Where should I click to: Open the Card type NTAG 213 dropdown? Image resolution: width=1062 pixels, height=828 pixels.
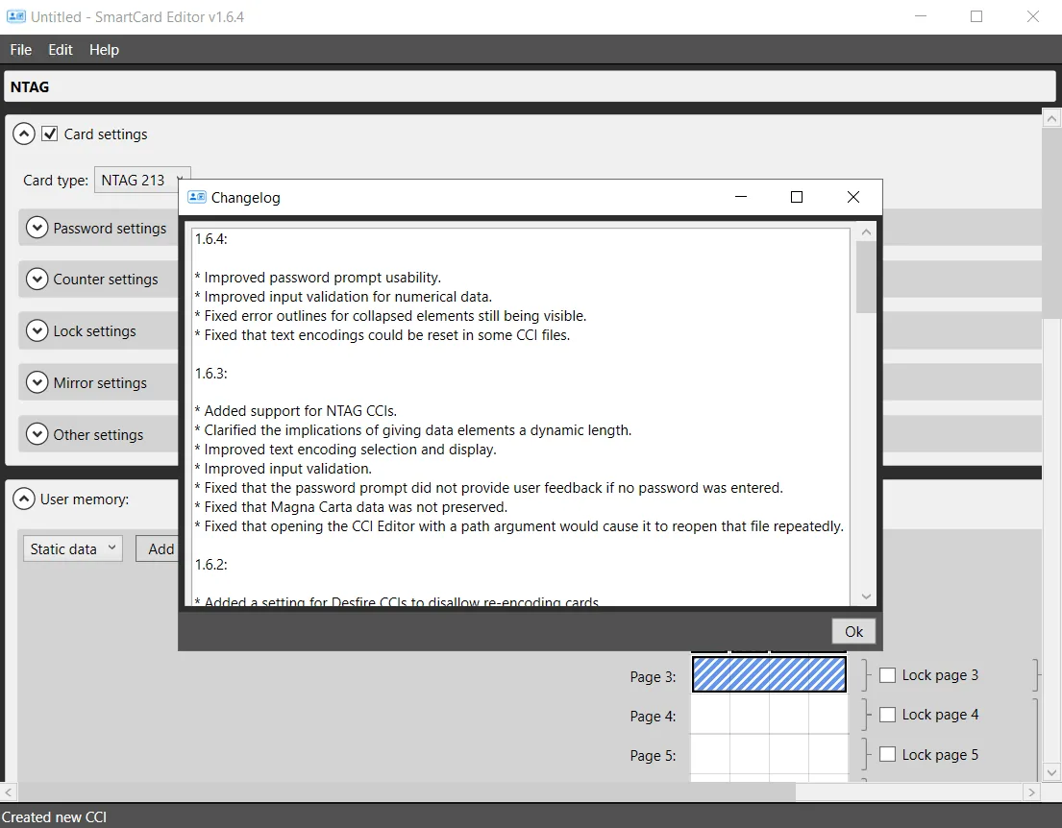(142, 180)
